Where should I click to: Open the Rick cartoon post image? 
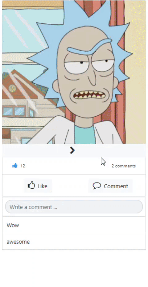coord(74,72)
